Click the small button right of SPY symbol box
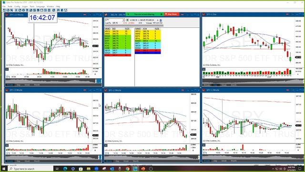This screenshot has width=305, height=172. coord(127,20)
